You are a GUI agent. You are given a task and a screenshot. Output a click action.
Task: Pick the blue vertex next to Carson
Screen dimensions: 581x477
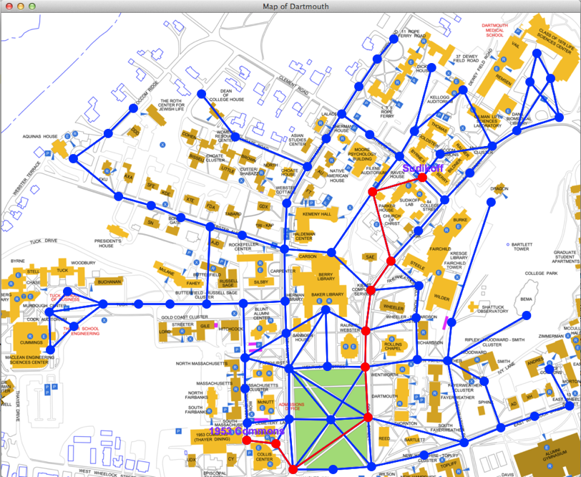[x=331, y=253]
